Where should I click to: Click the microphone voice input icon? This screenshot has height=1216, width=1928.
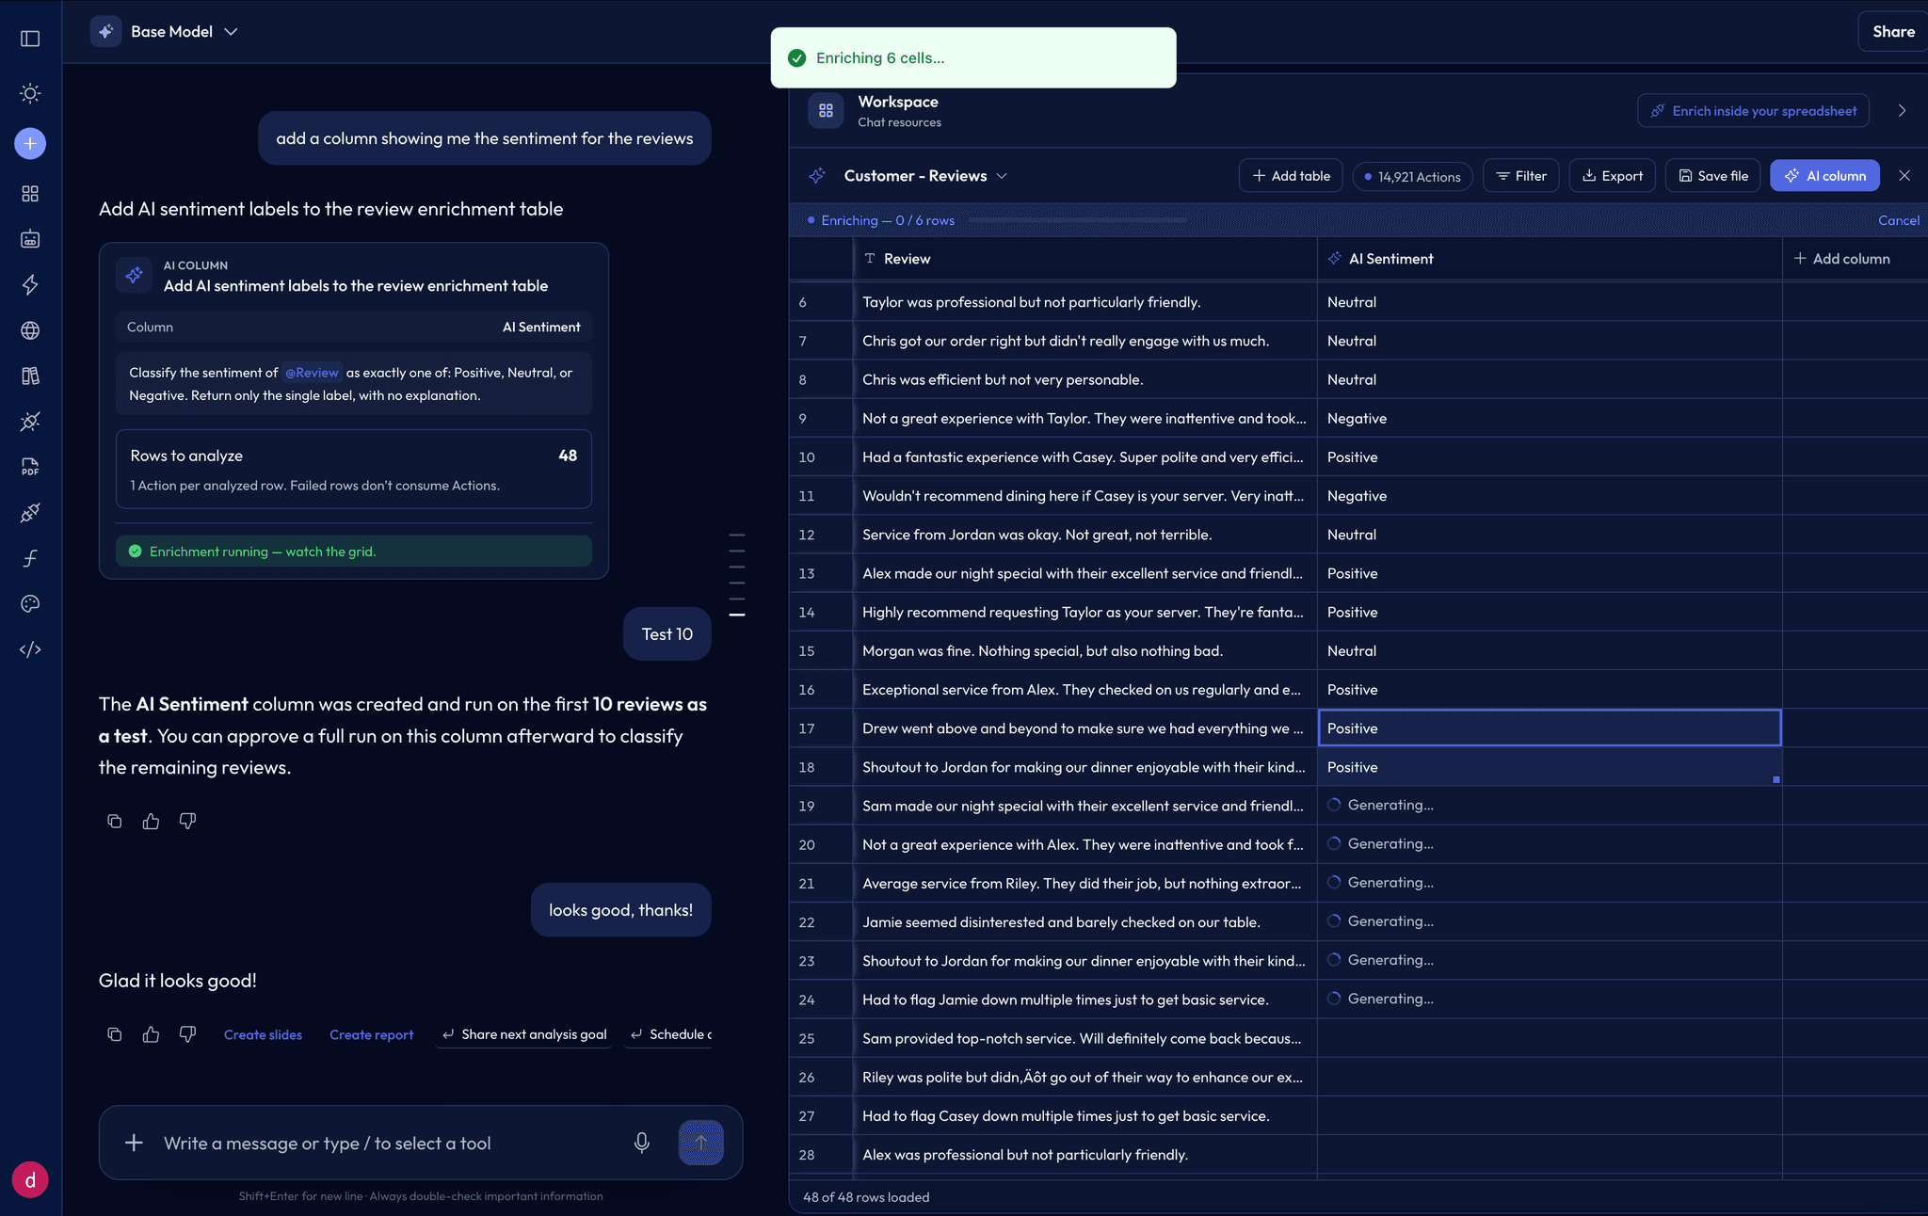click(641, 1143)
